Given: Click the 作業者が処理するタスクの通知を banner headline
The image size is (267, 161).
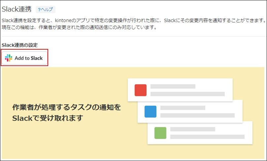Looking at the screenshot, I should click(66, 107).
